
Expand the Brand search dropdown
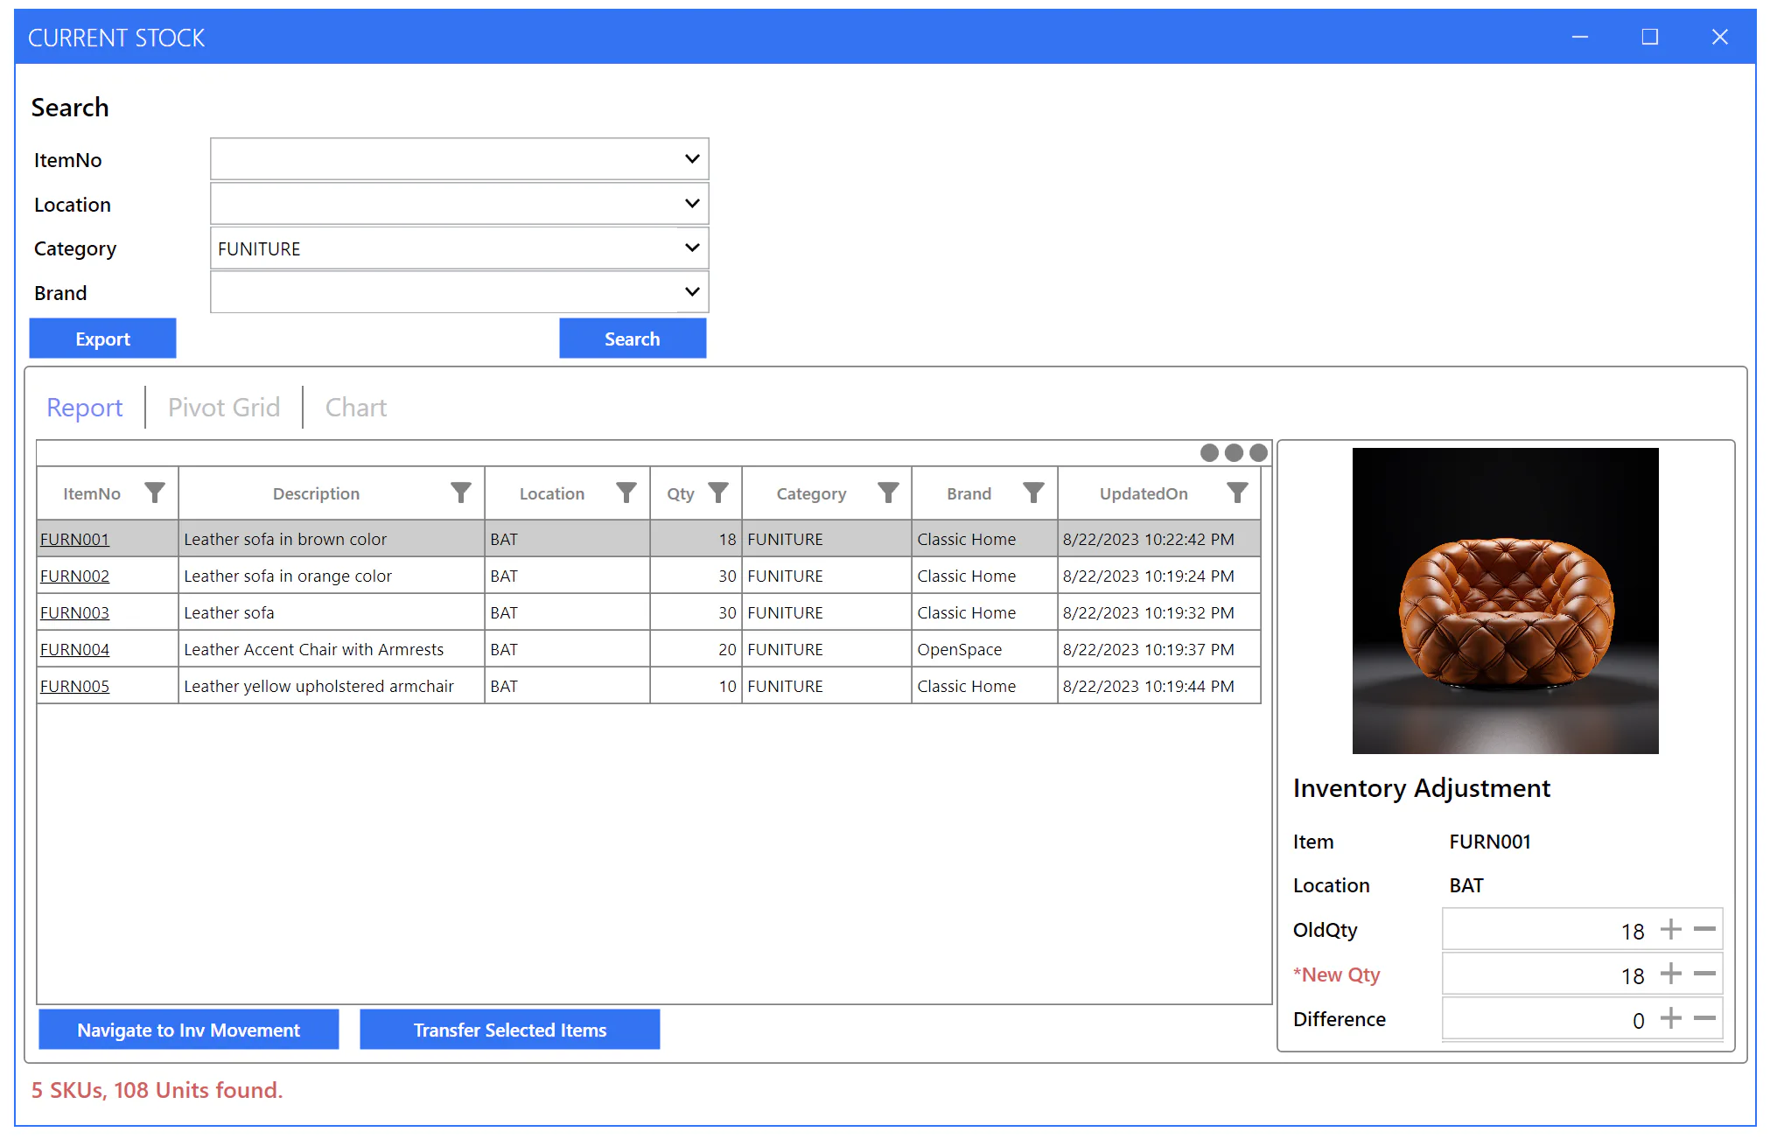coord(692,292)
